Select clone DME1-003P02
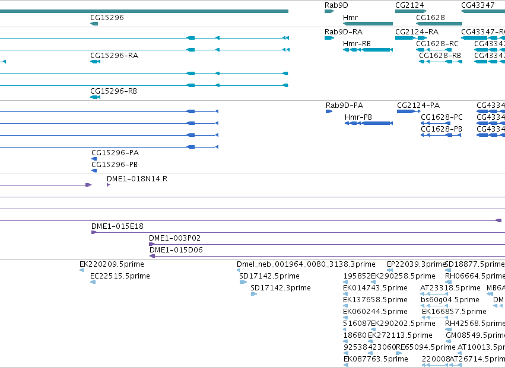 pyautogui.click(x=174, y=238)
